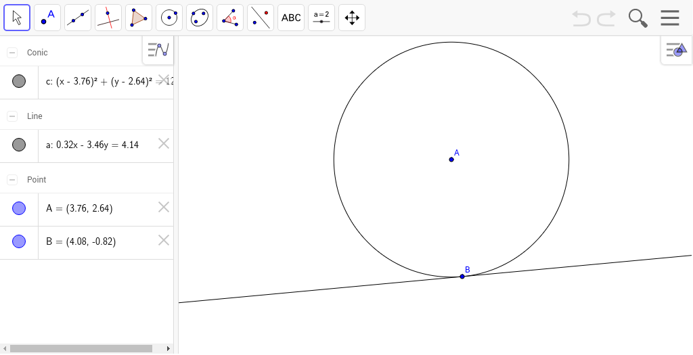Pick the Reflect about Line tool
The height and width of the screenshot is (355, 693).
[x=261, y=18]
